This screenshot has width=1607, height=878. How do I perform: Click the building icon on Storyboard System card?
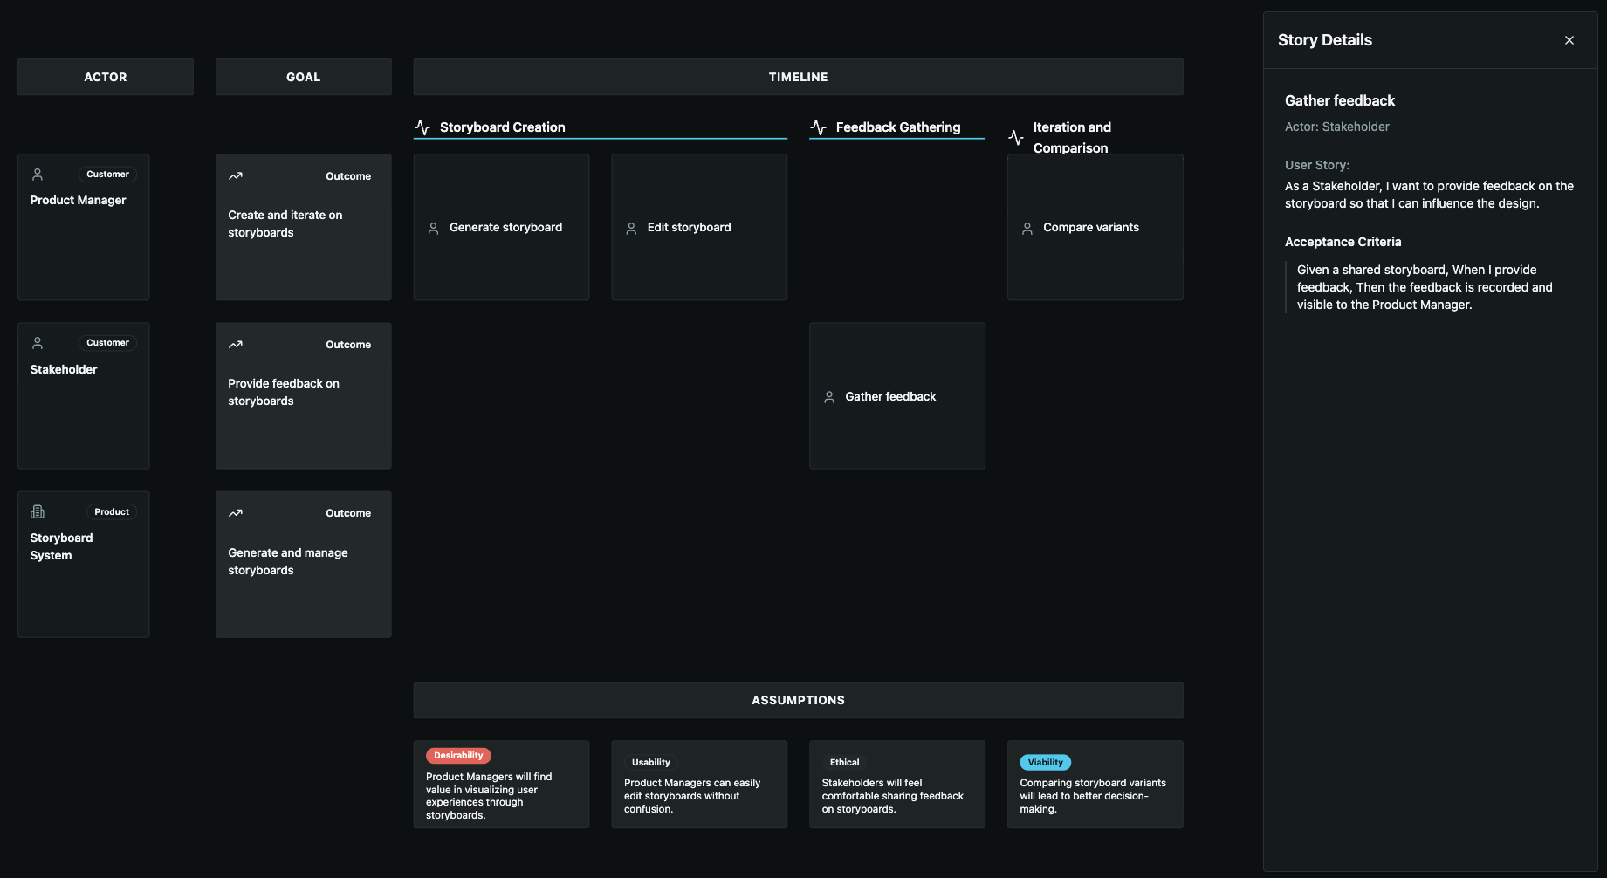pyautogui.click(x=37, y=511)
